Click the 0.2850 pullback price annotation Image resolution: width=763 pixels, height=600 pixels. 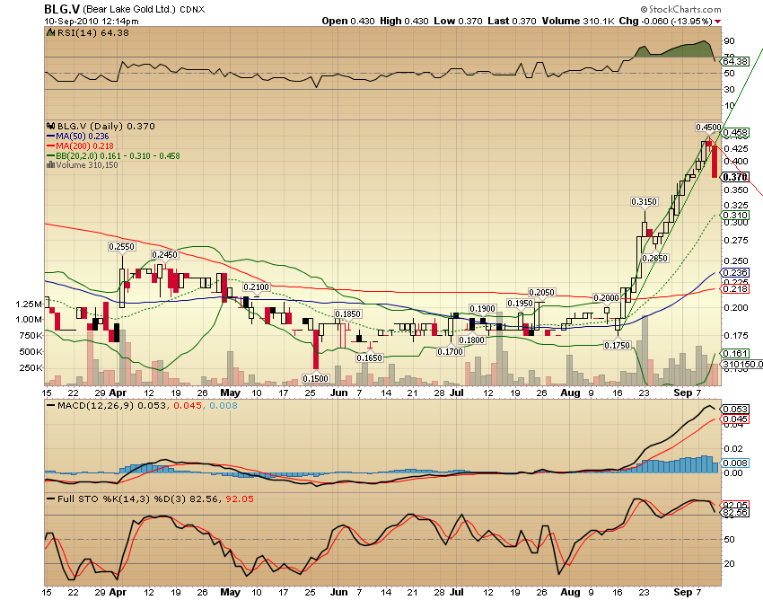click(654, 258)
